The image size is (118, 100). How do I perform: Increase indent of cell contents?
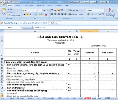(65, 14)
